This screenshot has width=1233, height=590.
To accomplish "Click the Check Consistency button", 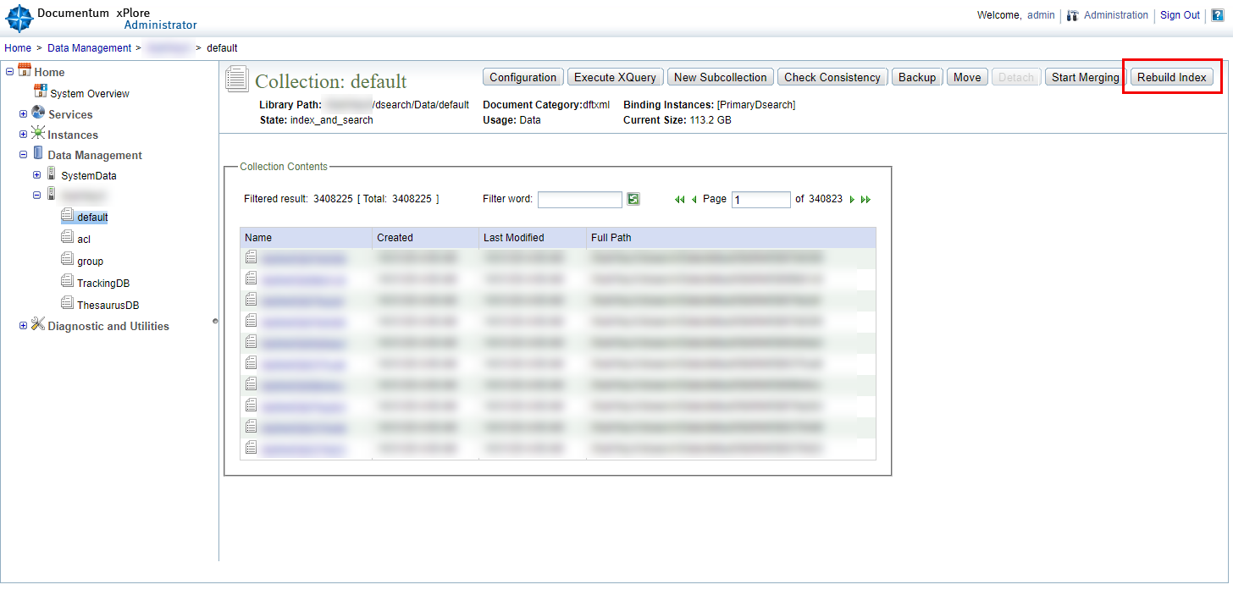I will [x=832, y=77].
